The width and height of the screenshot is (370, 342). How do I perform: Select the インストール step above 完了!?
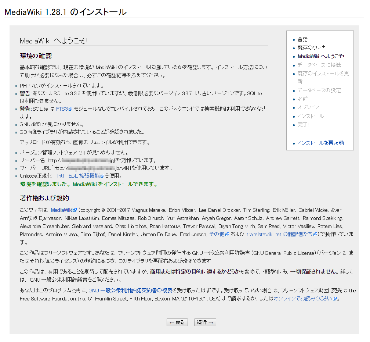tap(311, 116)
